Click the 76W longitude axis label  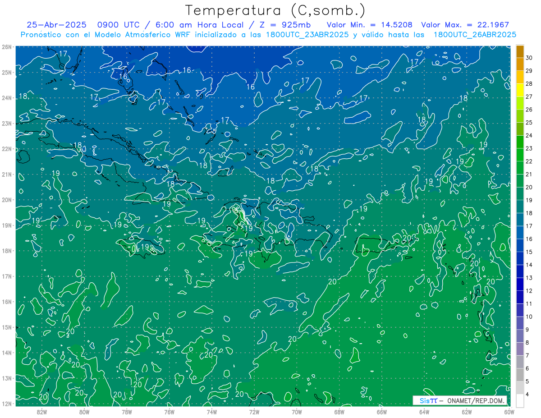[169, 412]
